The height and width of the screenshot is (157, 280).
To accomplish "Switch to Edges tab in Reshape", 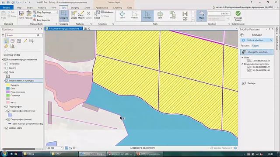I will tap(255, 46).
